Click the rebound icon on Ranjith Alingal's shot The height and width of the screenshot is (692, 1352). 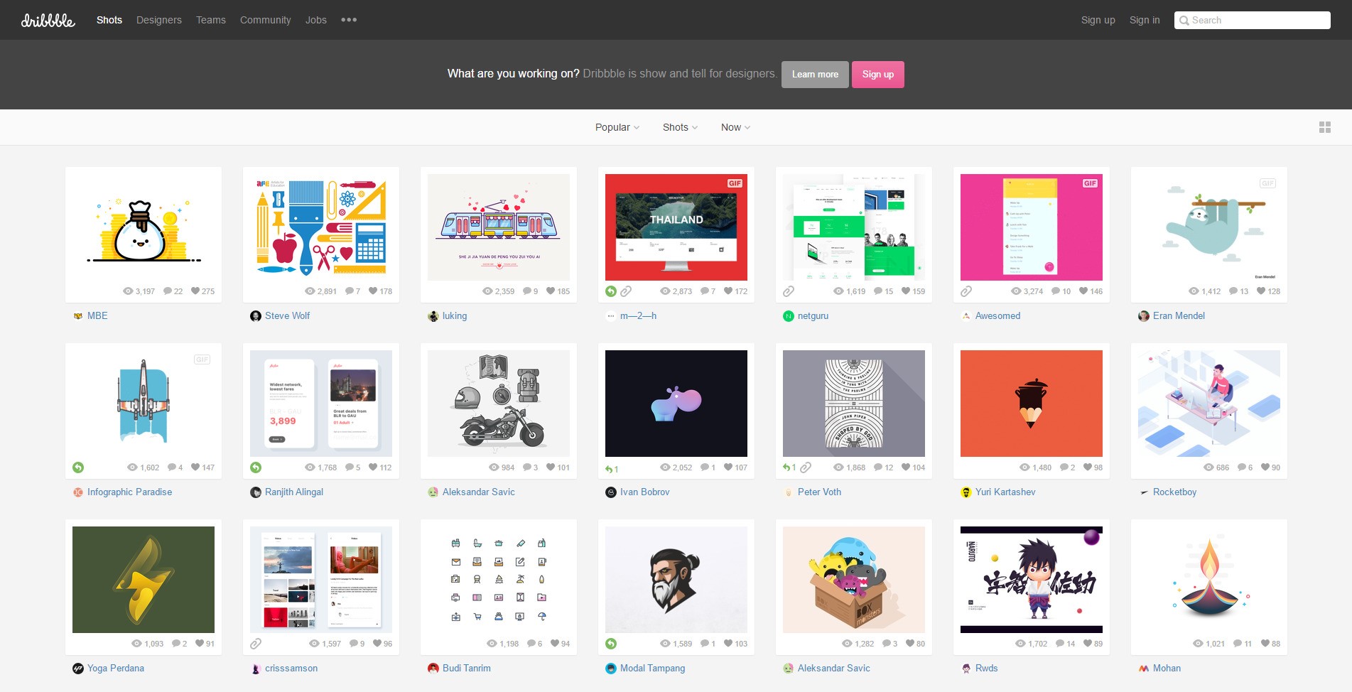pos(256,467)
